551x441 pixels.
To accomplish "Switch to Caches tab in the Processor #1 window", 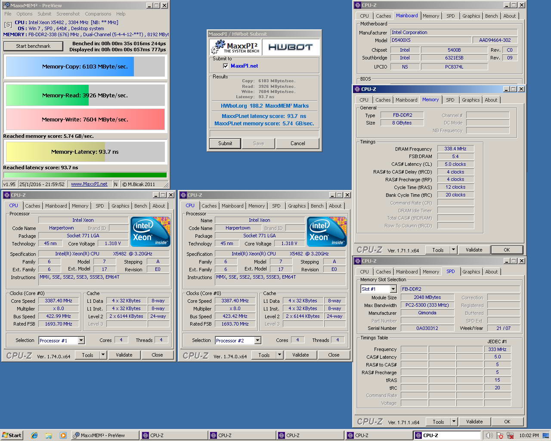I will 33,206.
